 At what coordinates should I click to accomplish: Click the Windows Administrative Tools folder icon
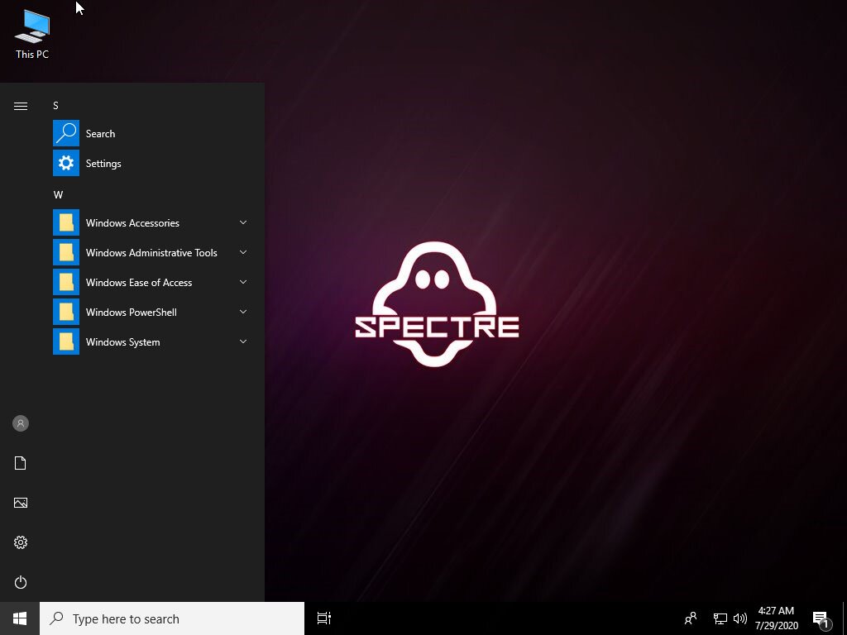[66, 252]
